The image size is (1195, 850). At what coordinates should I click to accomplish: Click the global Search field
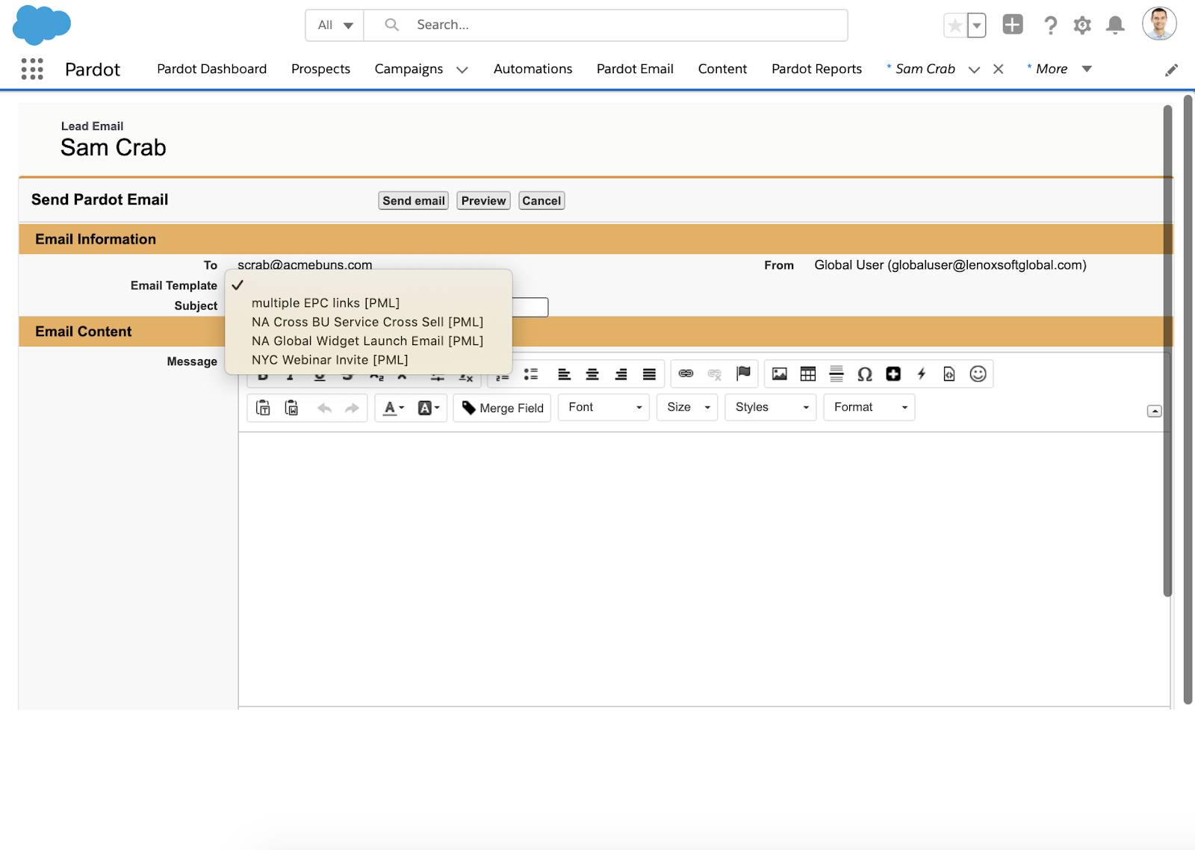pos(606,25)
